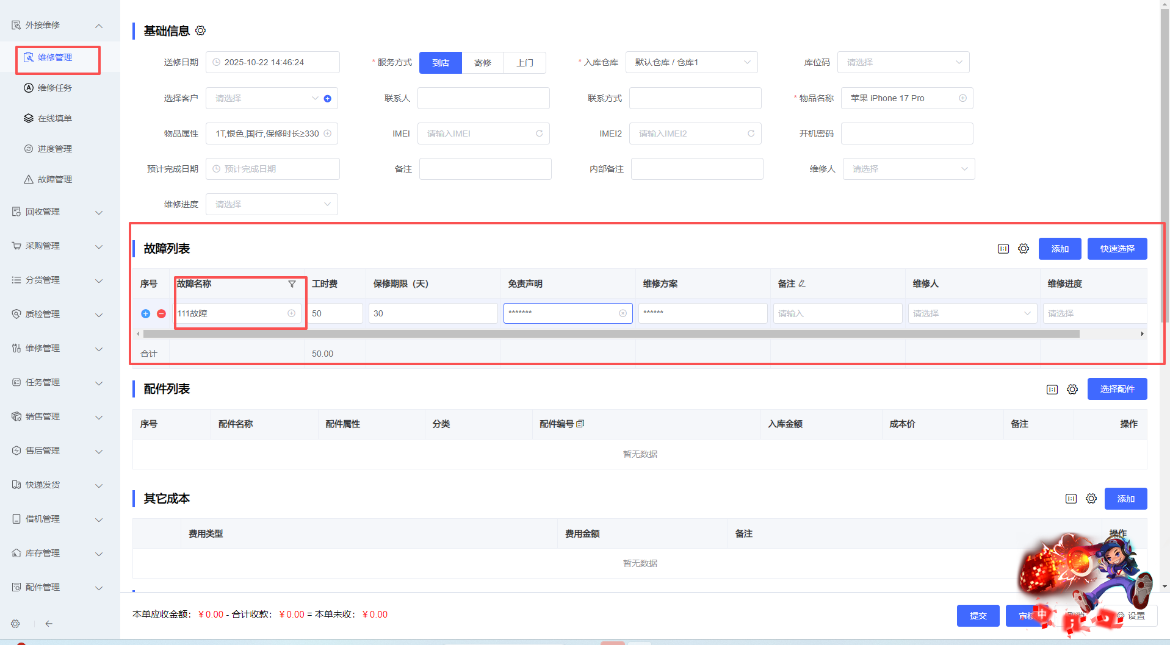Click the column settings gear in 故障列表
Image resolution: width=1170 pixels, height=645 pixels.
click(x=1024, y=249)
